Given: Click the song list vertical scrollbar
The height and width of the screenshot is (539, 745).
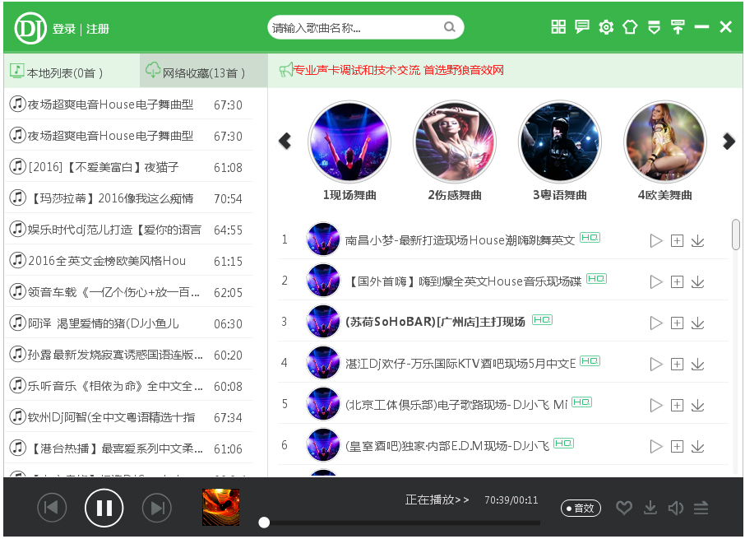Looking at the screenshot, I should click(735, 235).
